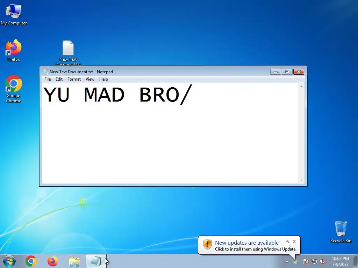Click the network tray icon
The width and height of the screenshot is (358, 268).
(314, 261)
